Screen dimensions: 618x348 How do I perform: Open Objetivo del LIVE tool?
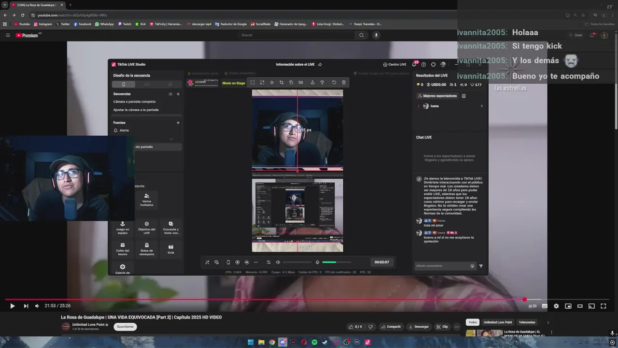click(147, 228)
